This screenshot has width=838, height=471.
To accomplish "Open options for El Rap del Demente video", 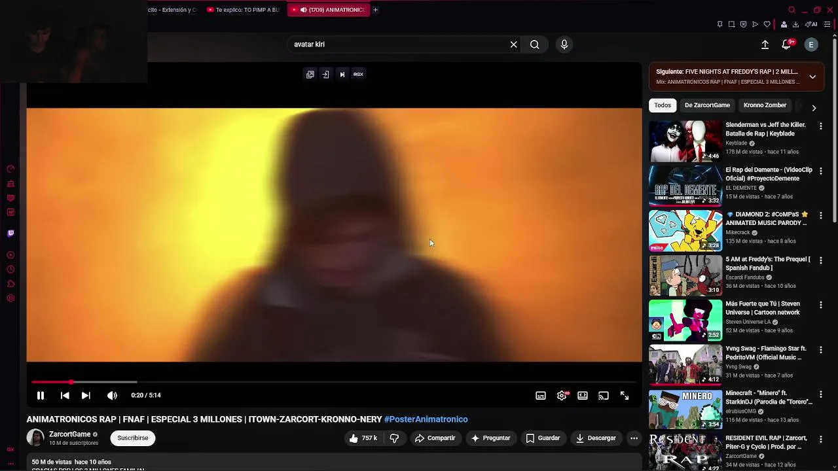I will click(x=821, y=171).
